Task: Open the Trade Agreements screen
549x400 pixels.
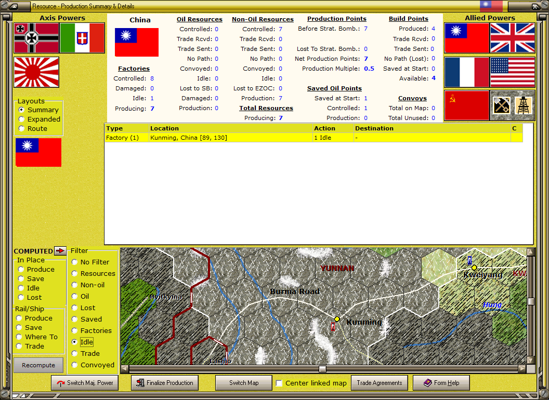Action: click(x=379, y=383)
